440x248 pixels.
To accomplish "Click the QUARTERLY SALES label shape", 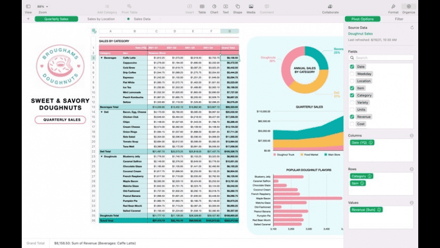I will [60, 119].
